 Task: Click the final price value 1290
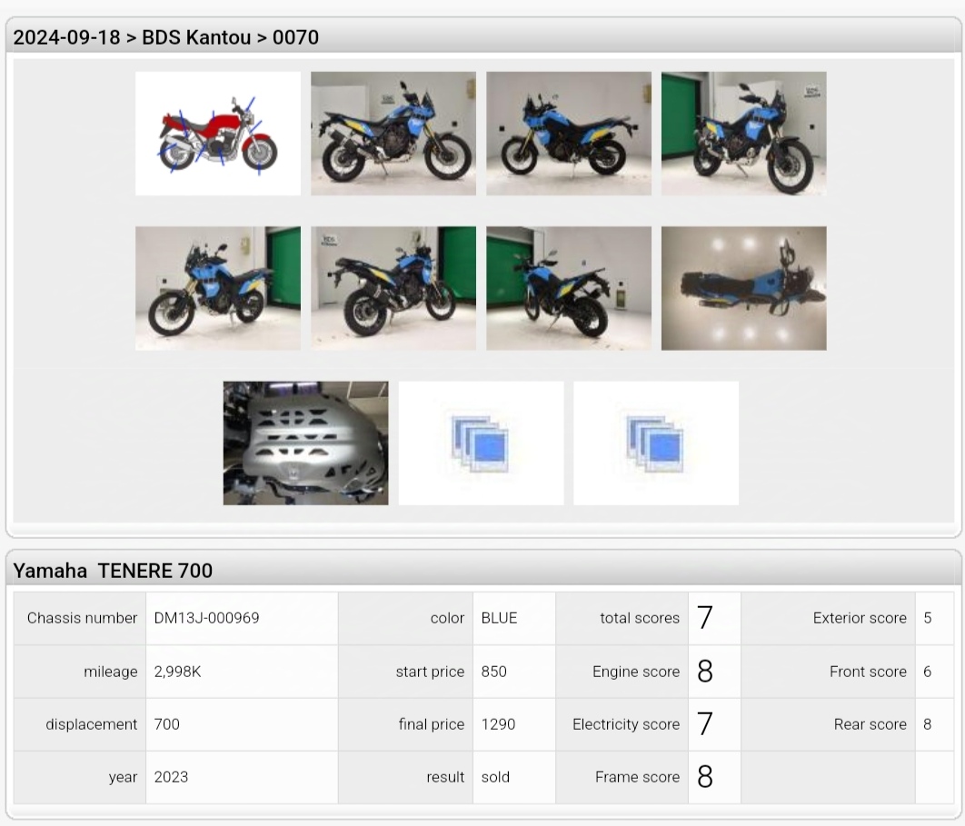coord(498,724)
